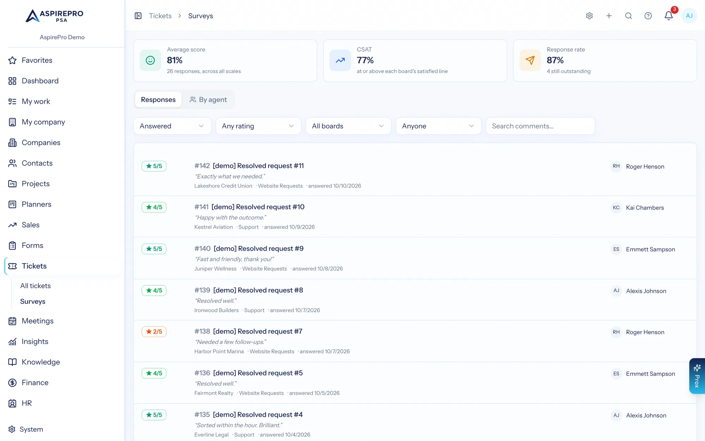Click Harbor Point Marina company text
Image resolution: width=705 pixels, height=441 pixels.
click(x=219, y=351)
